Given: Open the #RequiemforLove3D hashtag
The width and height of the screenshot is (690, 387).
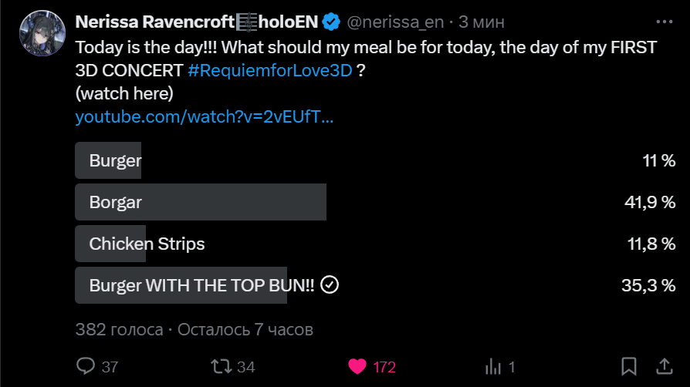Looking at the screenshot, I should [269, 71].
